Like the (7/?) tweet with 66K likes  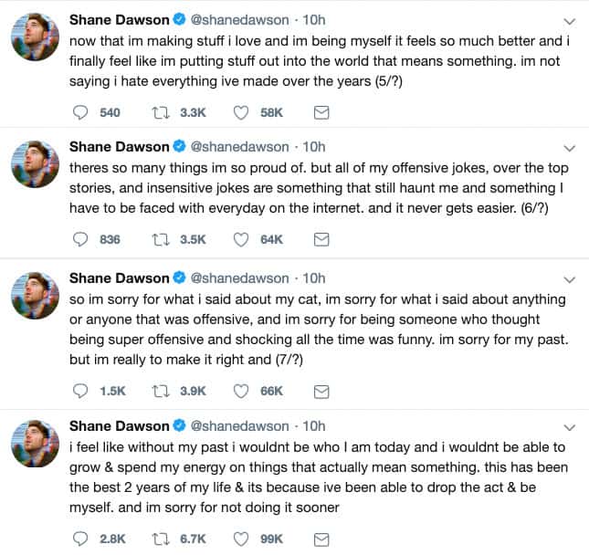(242, 390)
